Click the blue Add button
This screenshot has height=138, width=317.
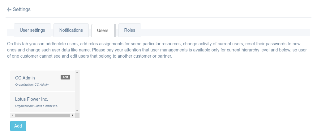(x=18, y=126)
